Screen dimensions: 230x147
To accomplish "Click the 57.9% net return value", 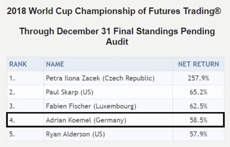I will pos(198,134).
